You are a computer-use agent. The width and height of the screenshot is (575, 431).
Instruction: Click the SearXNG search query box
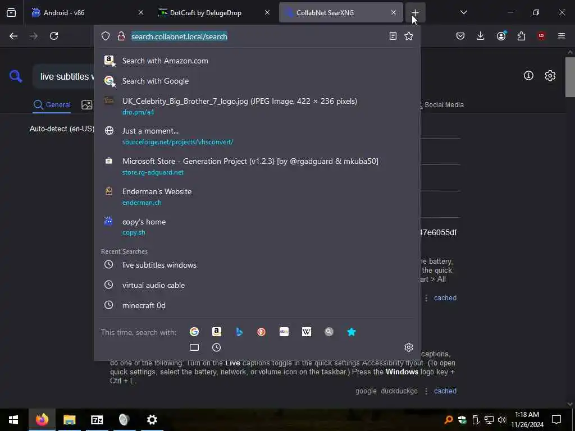[x=65, y=76]
